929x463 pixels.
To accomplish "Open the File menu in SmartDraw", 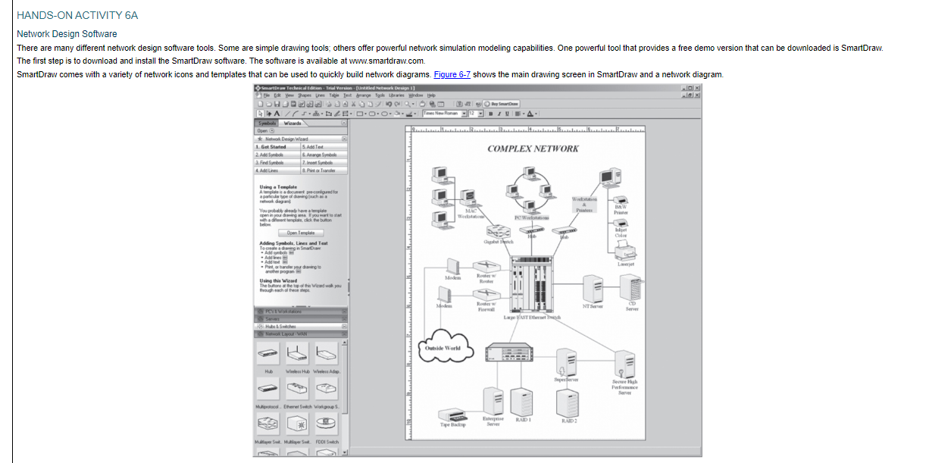I will [266, 95].
